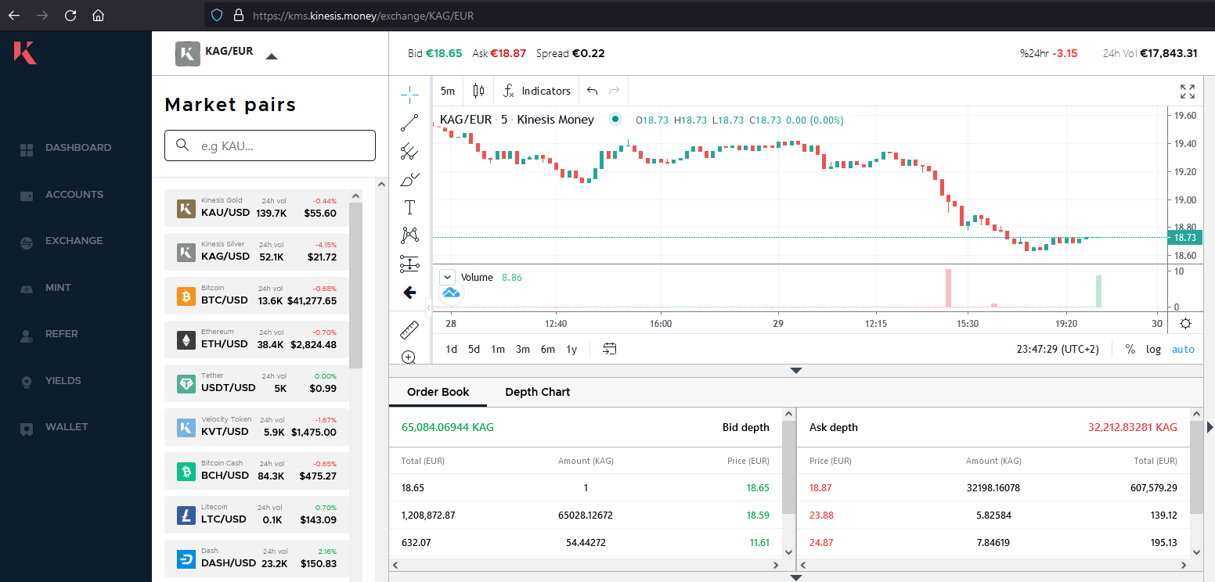Viewport: 1215px width, 582px height.
Task: Toggle the log scale option
Action: click(1153, 349)
